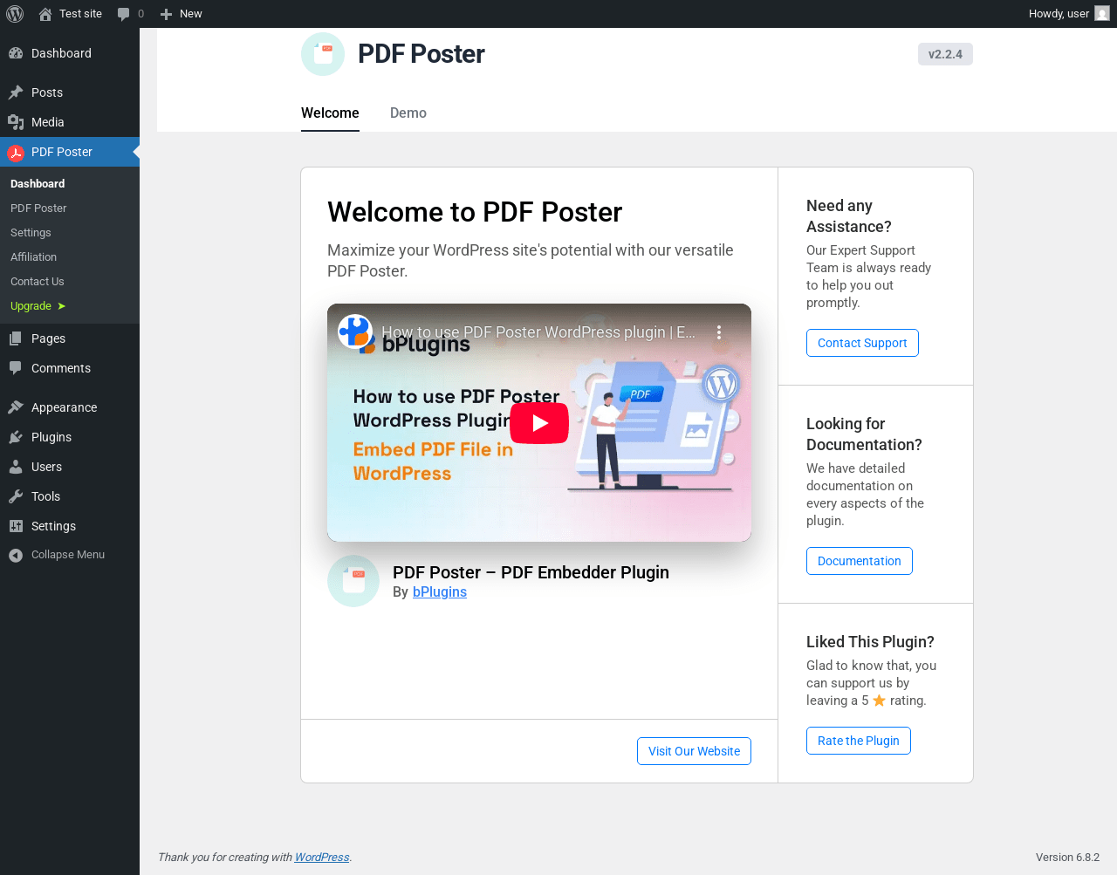Switch to the Welcome tab
1117x875 pixels.
coord(330,113)
